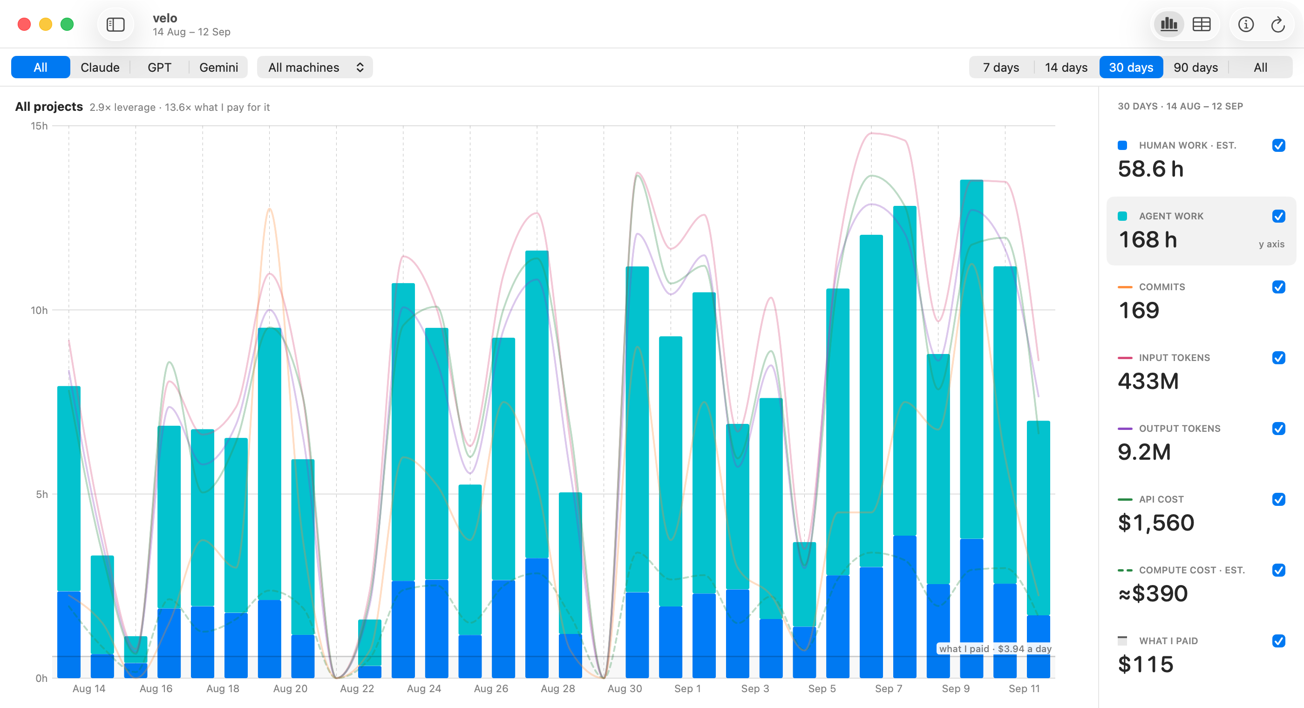Click the 9.2M output tokens value
Image resolution: width=1304 pixels, height=708 pixels.
pos(1144,452)
